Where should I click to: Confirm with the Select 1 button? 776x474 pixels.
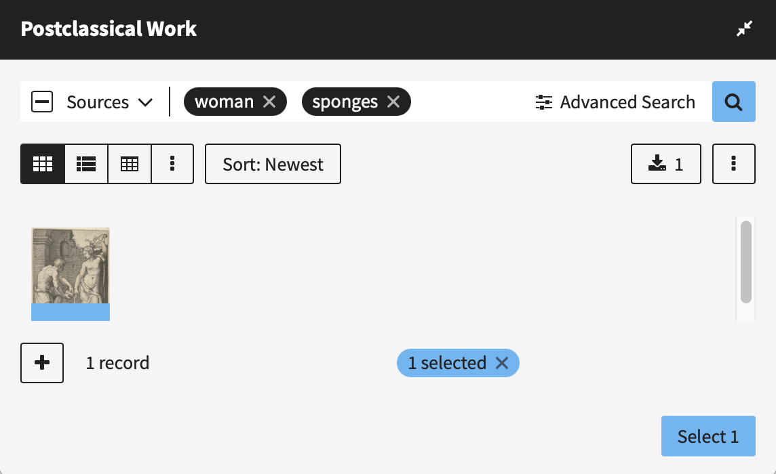(x=707, y=437)
